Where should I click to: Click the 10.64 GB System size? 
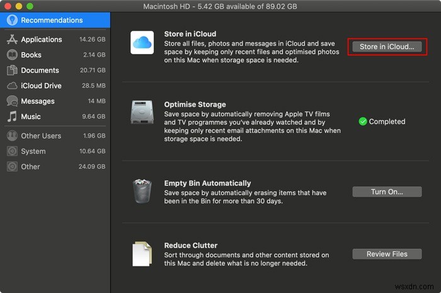[x=93, y=151]
